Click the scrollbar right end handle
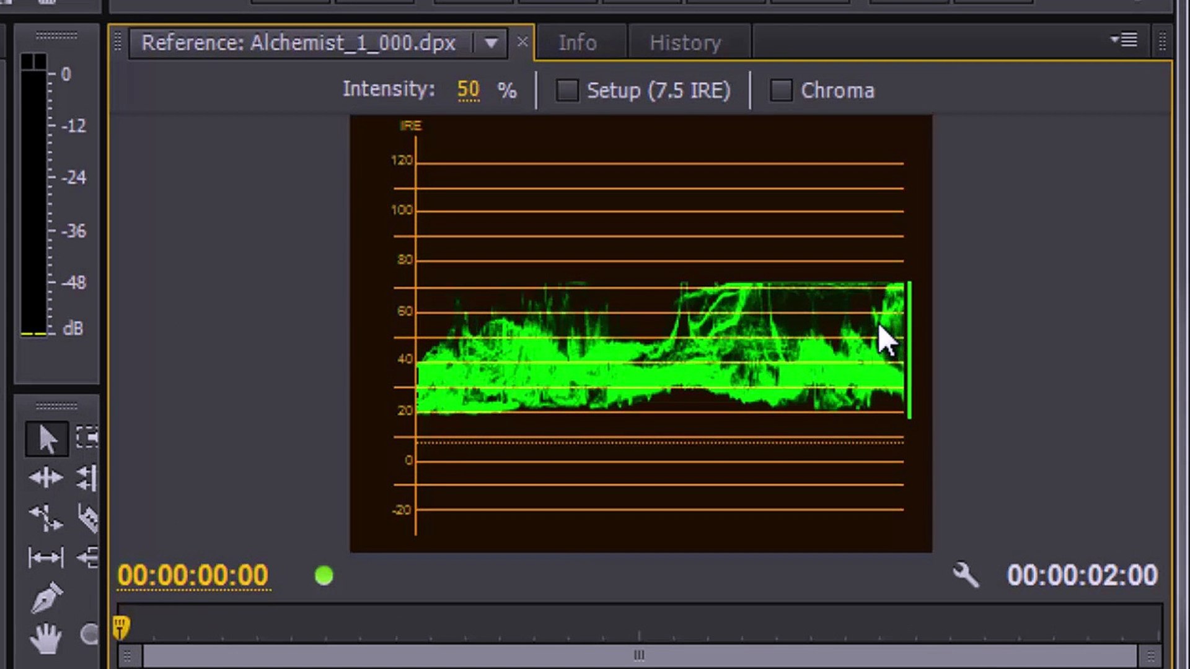1190x669 pixels. 1150,655
